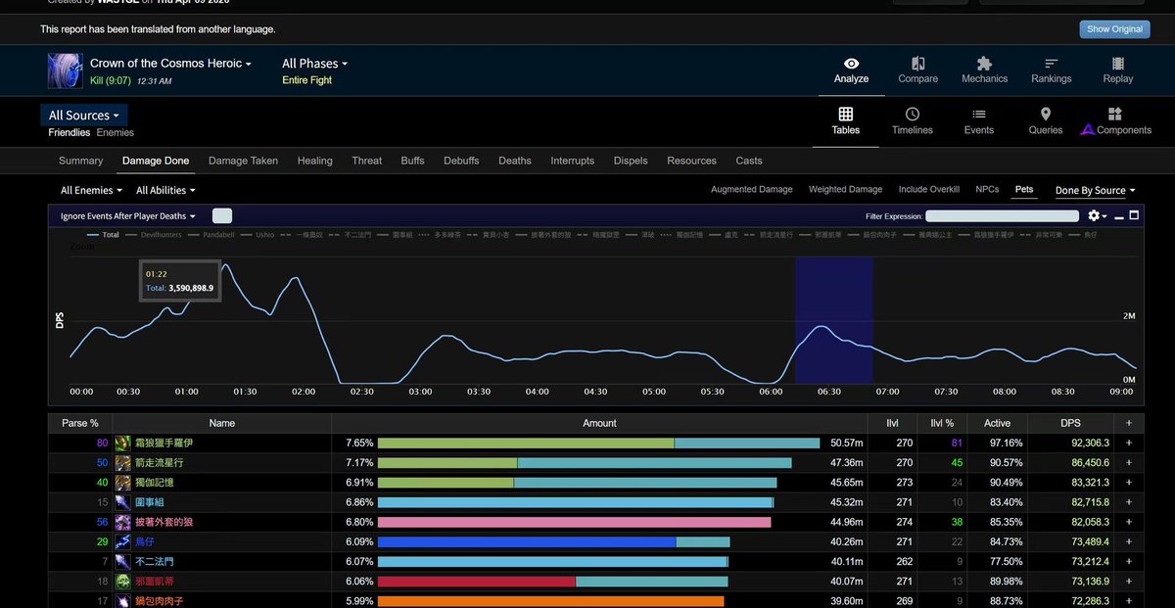
Task: Click the Crown of the Cosmos boss portrait
Action: (64, 70)
